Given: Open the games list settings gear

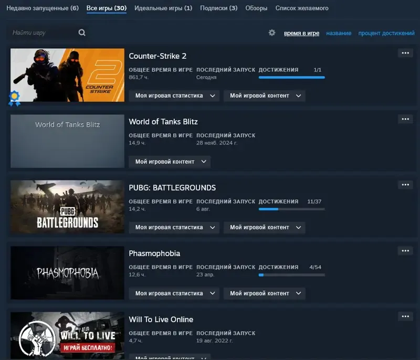Looking at the screenshot, I should click(272, 33).
